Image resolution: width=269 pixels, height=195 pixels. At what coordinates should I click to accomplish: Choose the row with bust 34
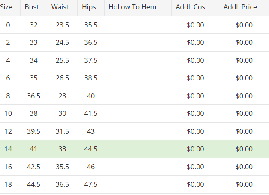coord(134,60)
